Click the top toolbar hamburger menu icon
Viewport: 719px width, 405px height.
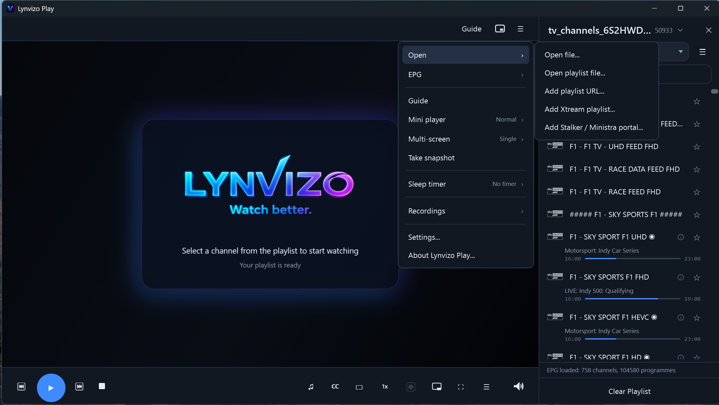tap(520, 29)
